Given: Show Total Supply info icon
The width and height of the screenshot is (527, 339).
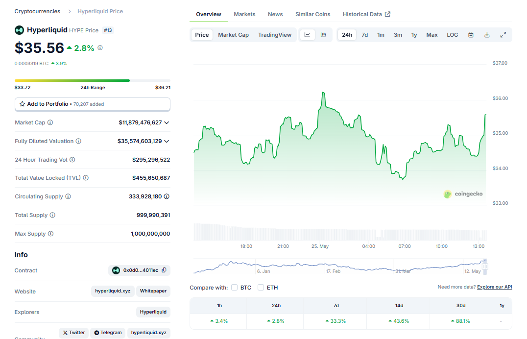Looking at the screenshot, I should [x=52, y=215].
